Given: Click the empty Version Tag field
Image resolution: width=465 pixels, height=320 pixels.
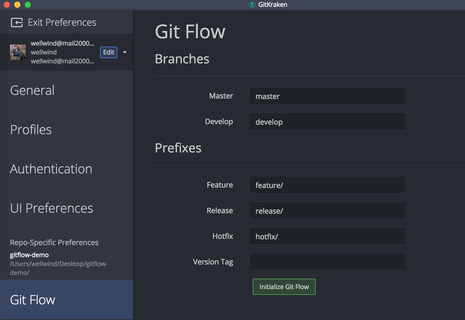Looking at the screenshot, I should point(327,262).
